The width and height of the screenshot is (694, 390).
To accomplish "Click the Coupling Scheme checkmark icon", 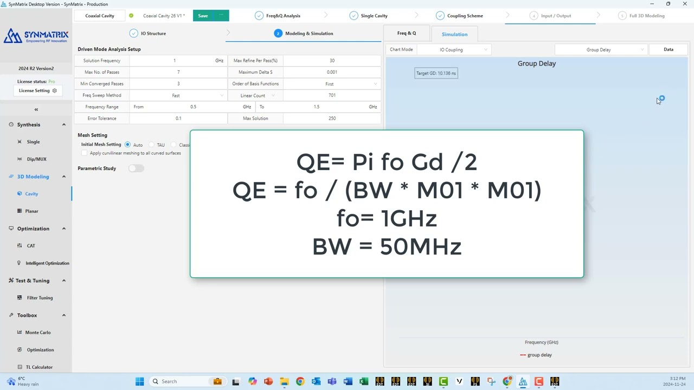I will [x=440, y=16].
